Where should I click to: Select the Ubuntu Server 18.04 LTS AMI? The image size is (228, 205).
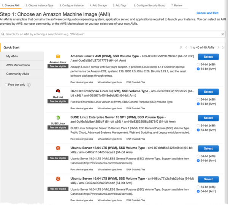click(208, 148)
